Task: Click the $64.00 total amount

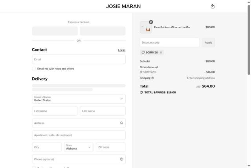Action: pyautogui.click(x=208, y=86)
